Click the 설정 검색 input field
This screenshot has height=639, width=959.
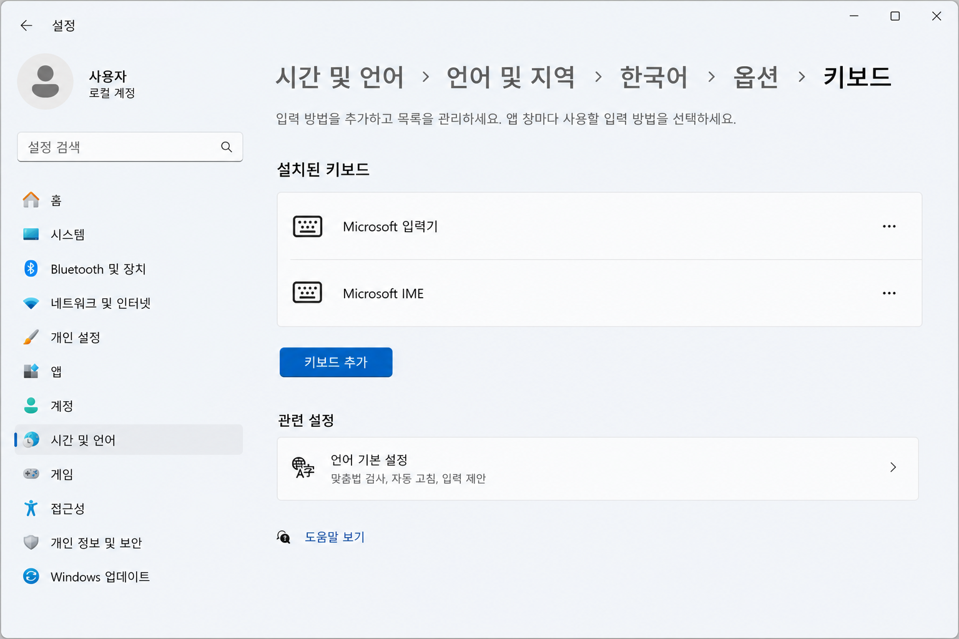130,147
